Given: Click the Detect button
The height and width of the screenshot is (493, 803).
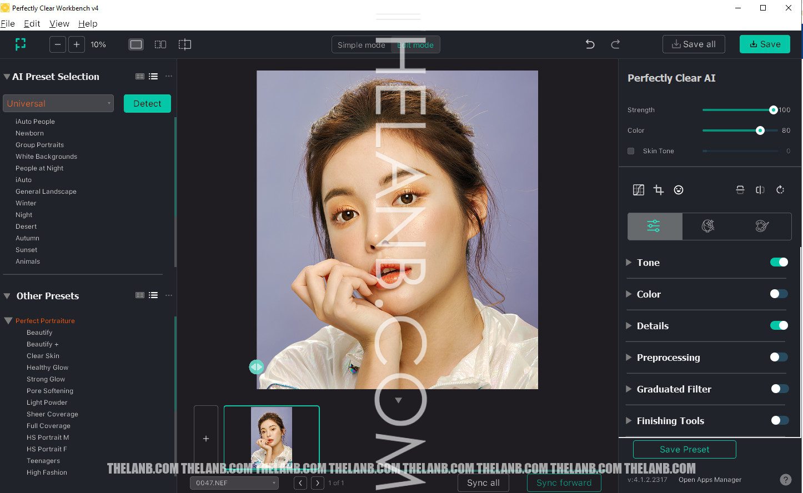Looking at the screenshot, I should (x=147, y=103).
